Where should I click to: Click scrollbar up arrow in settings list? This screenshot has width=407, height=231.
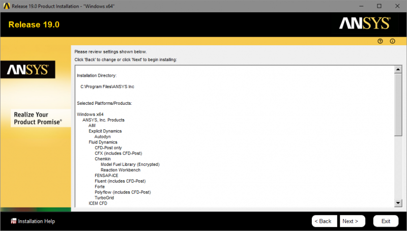pos(398,69)
